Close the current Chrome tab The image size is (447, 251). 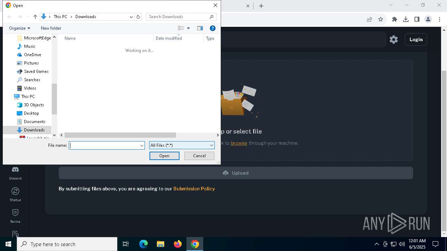point(248,6)
